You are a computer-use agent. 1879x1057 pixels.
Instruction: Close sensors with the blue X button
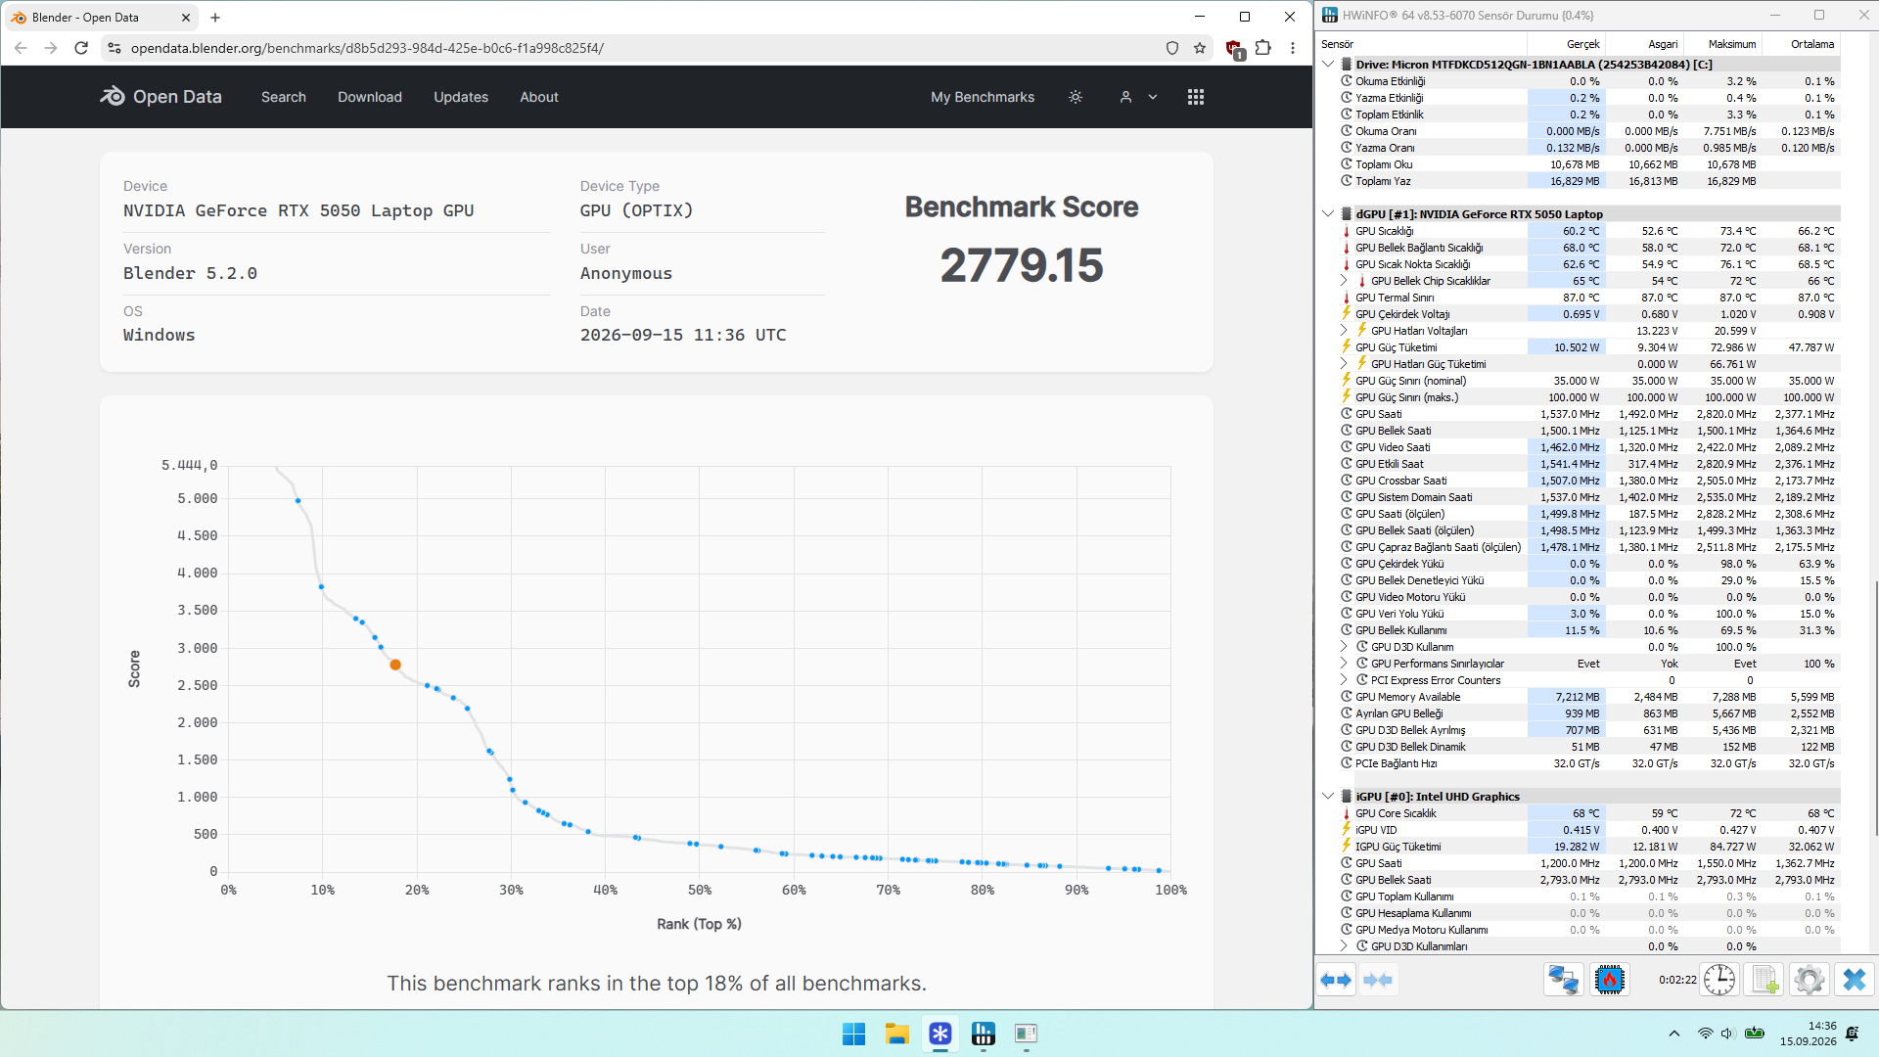tap(1855, 980)
